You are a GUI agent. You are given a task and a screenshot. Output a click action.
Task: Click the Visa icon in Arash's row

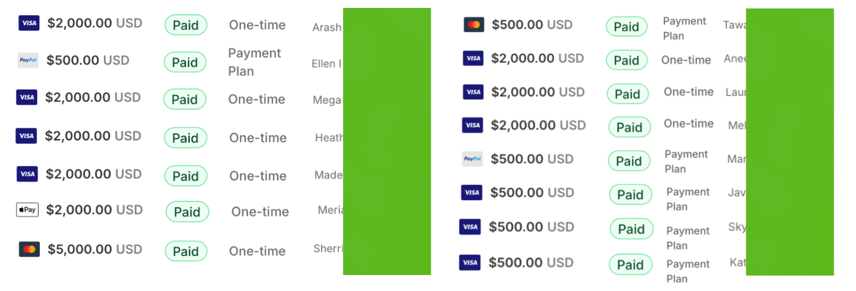click(x=29, y=23)
